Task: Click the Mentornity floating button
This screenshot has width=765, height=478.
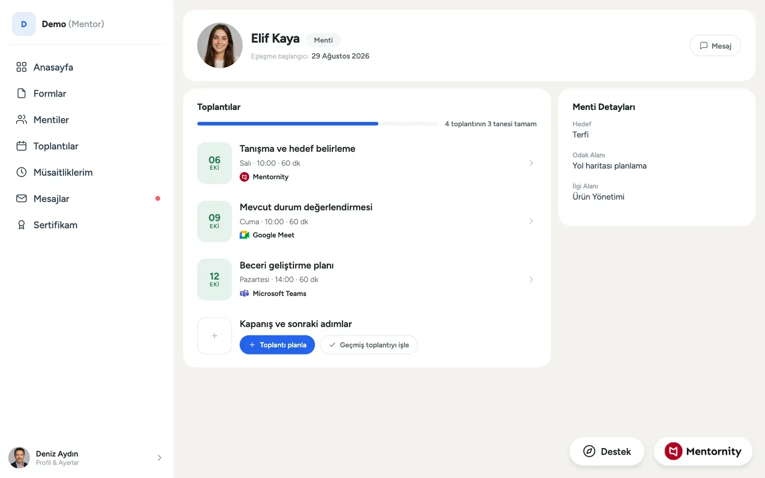Action: point(703,452)
